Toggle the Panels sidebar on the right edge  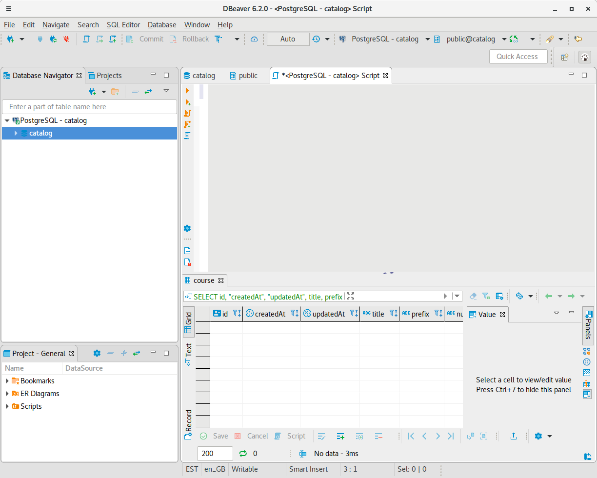588,325
